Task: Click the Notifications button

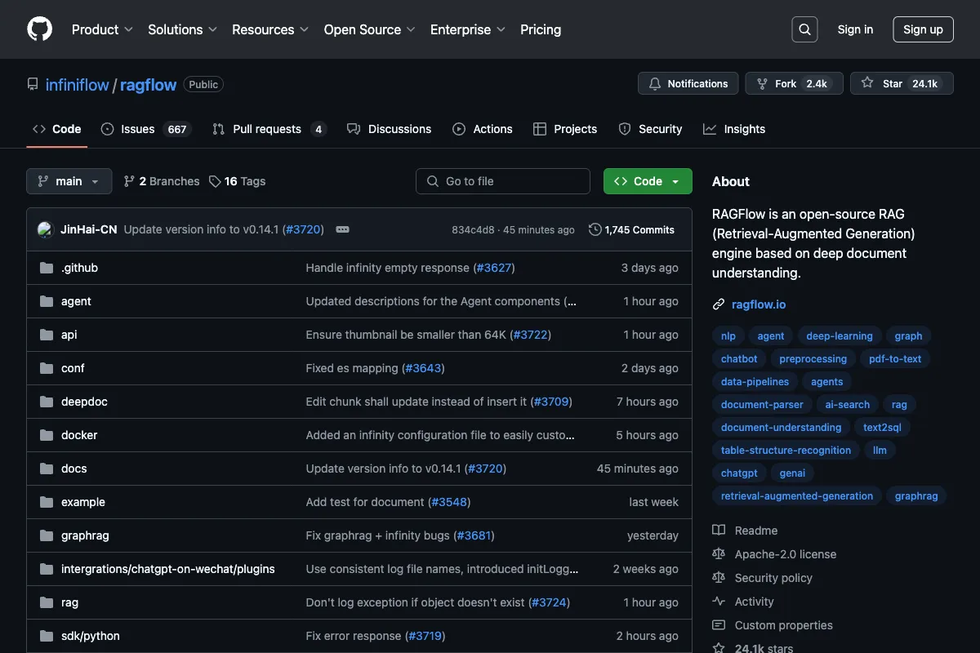Action: (x=688, y=83)
